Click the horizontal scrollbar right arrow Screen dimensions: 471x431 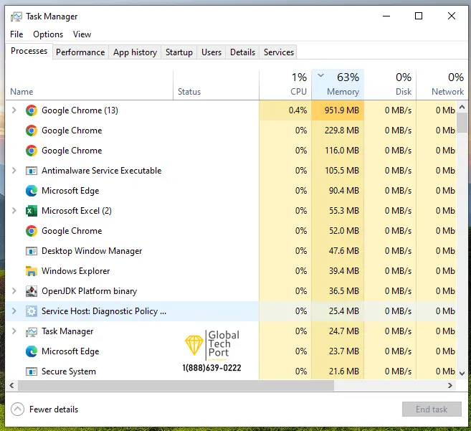pos(450,386)
